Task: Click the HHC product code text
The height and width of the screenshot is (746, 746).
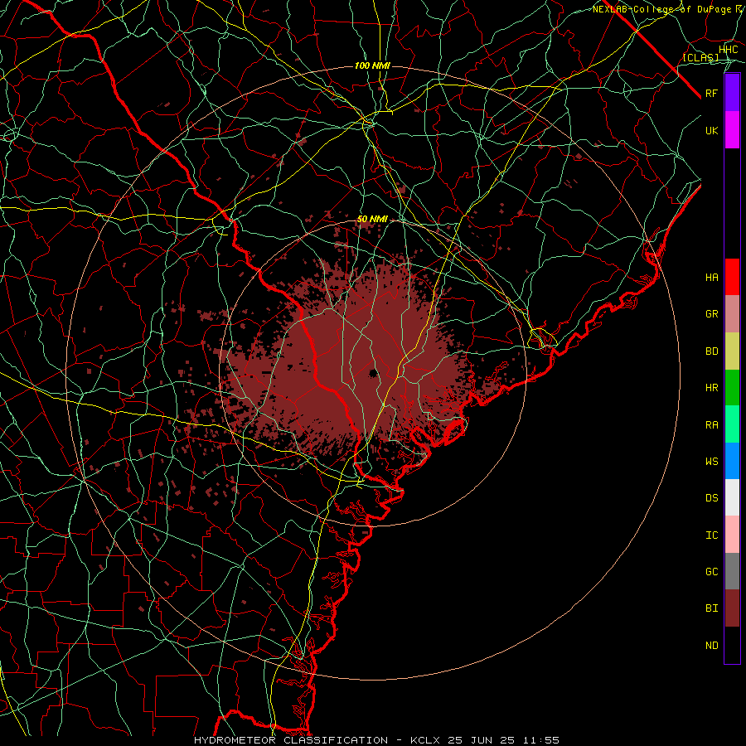Action: 728,50
